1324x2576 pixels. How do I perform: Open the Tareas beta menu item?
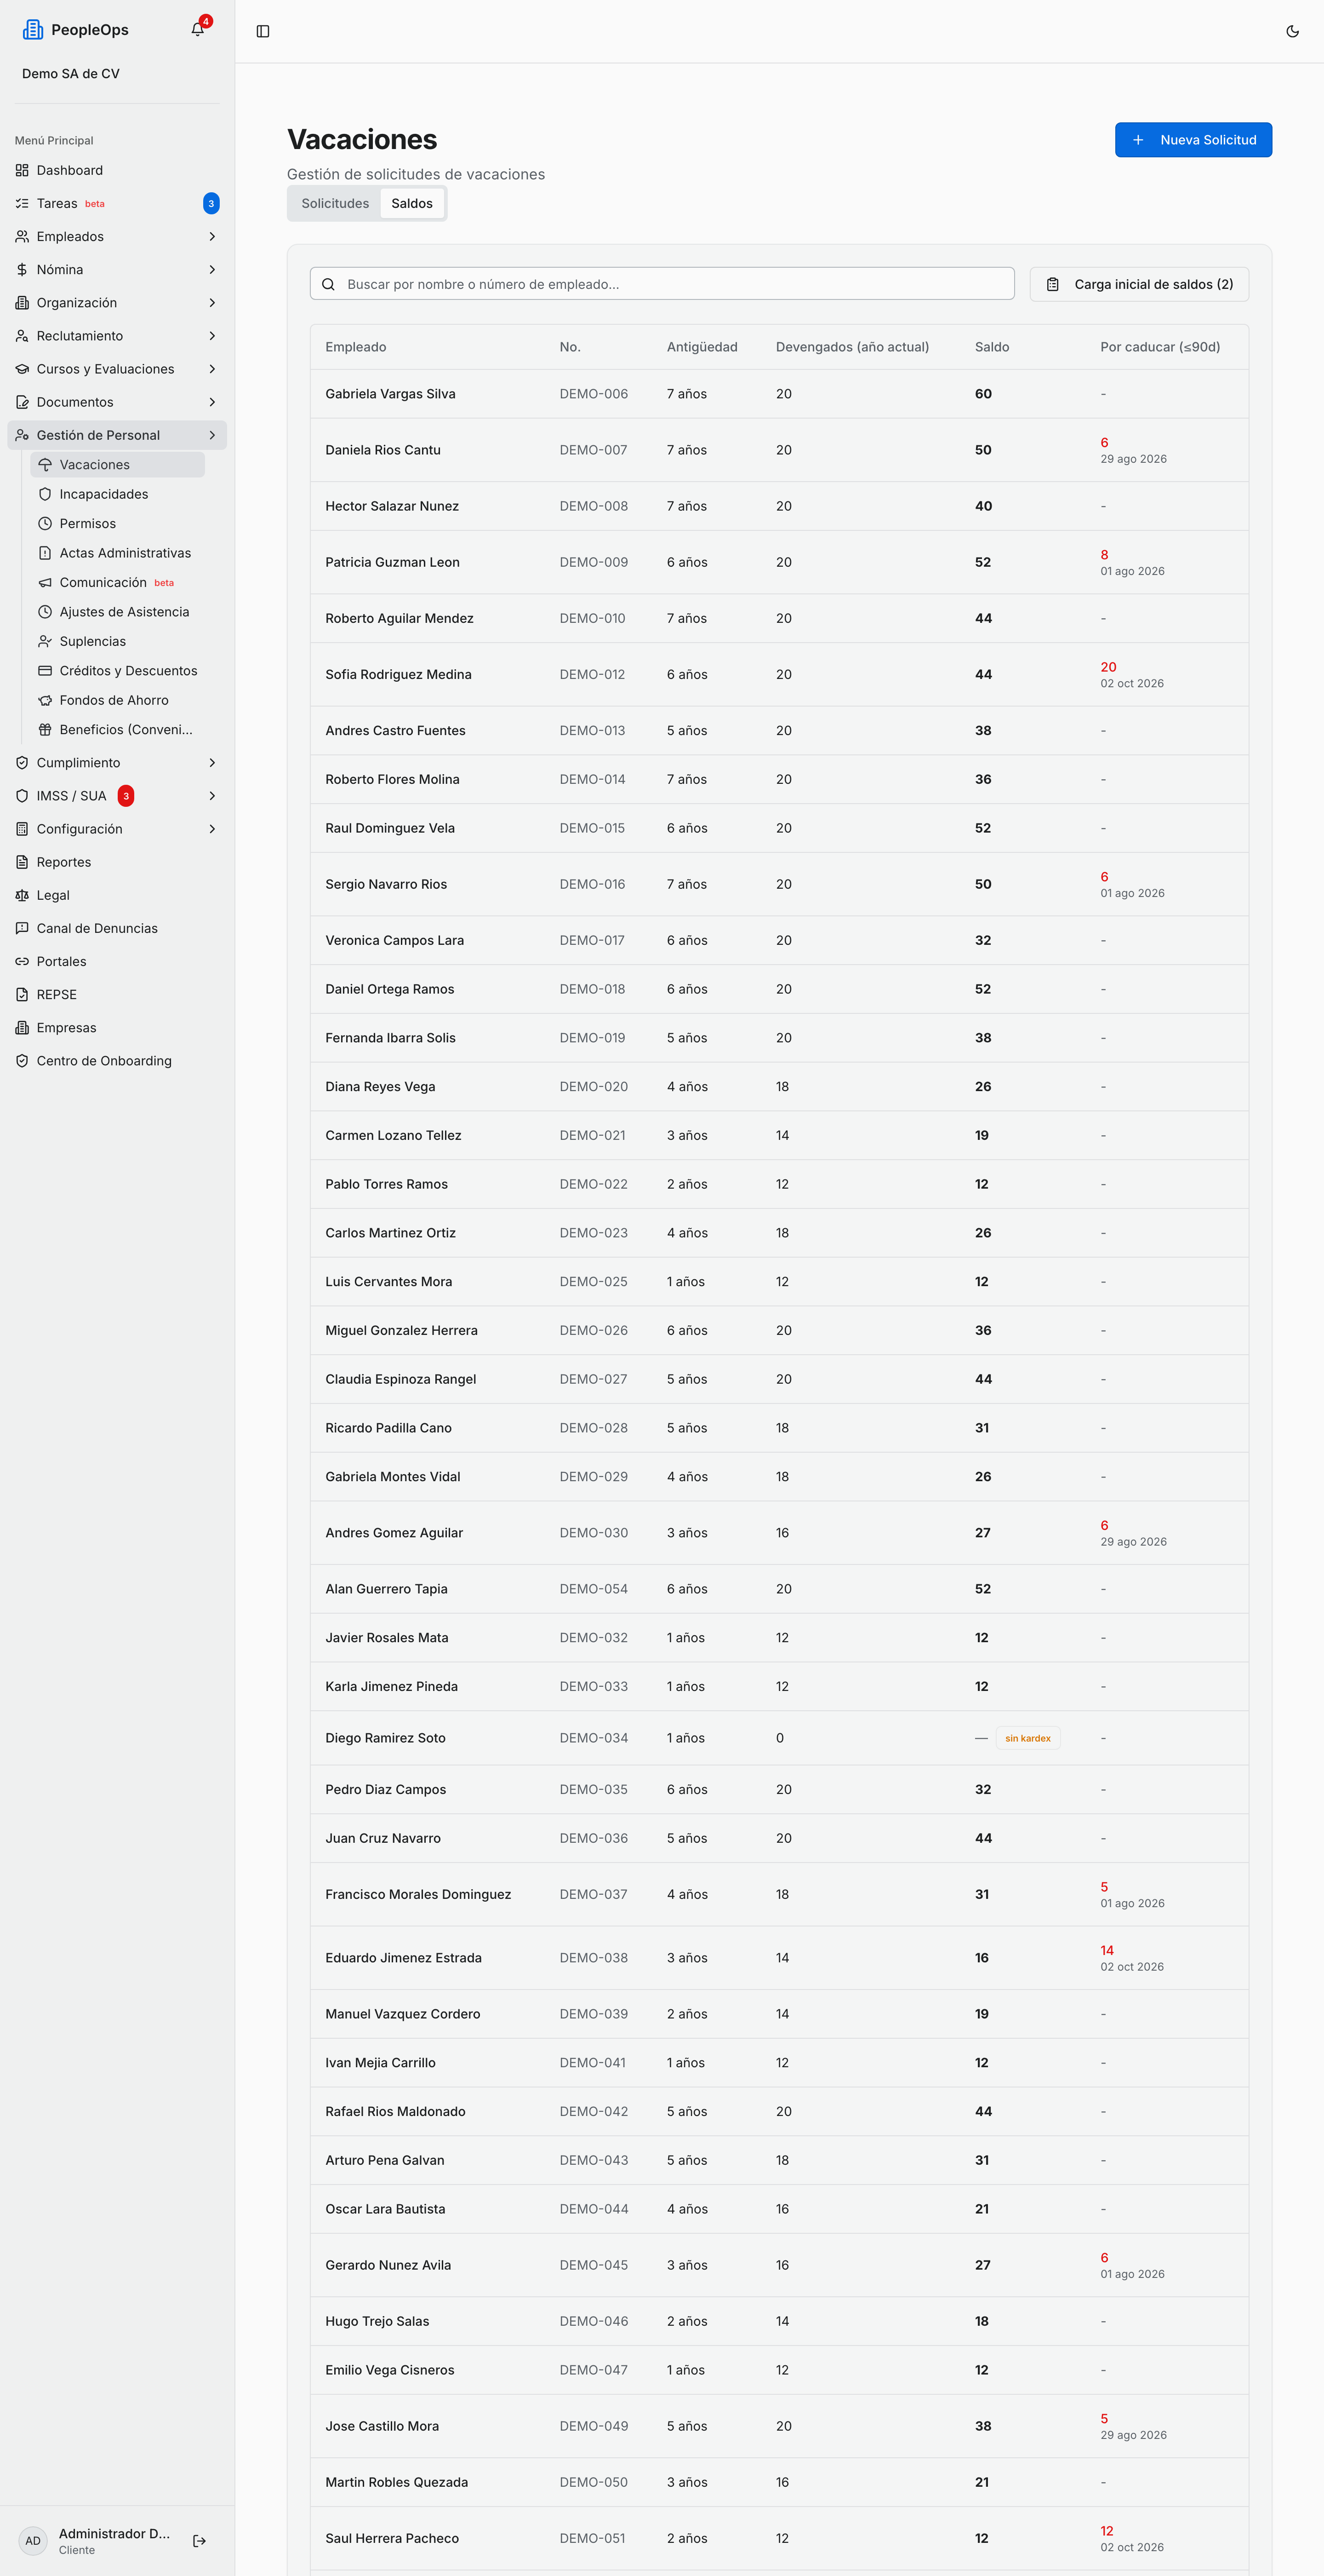tap(117, 203)
